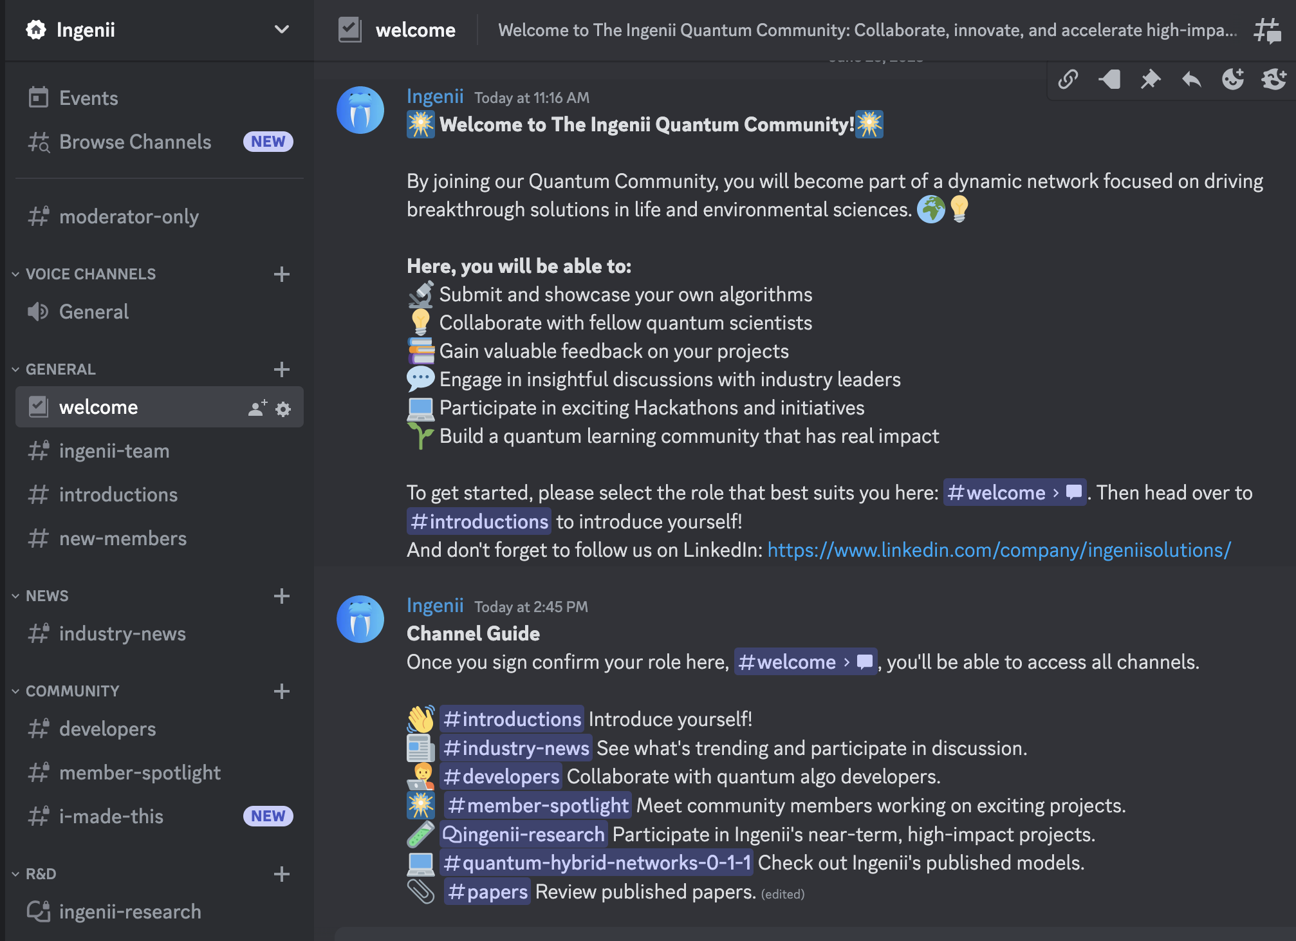Select Browse Channels item
The image size is (1296, 941).
(x=135, y=142)
